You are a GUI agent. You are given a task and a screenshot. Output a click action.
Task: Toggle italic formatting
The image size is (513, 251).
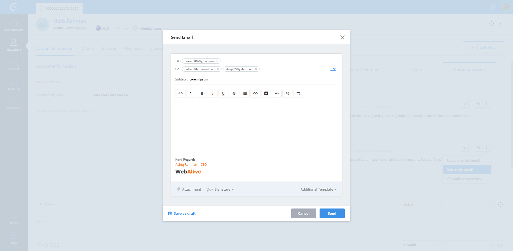click(x=213, y=93)
